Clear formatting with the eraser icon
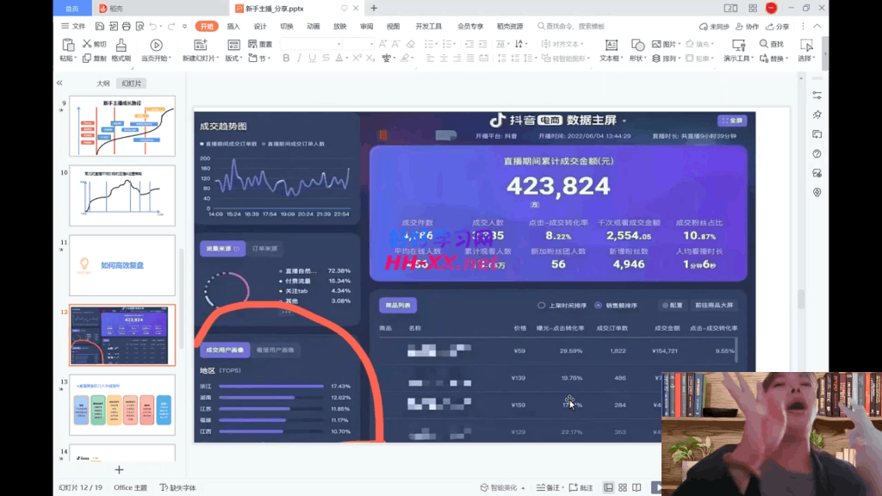 tap(411, 44)
